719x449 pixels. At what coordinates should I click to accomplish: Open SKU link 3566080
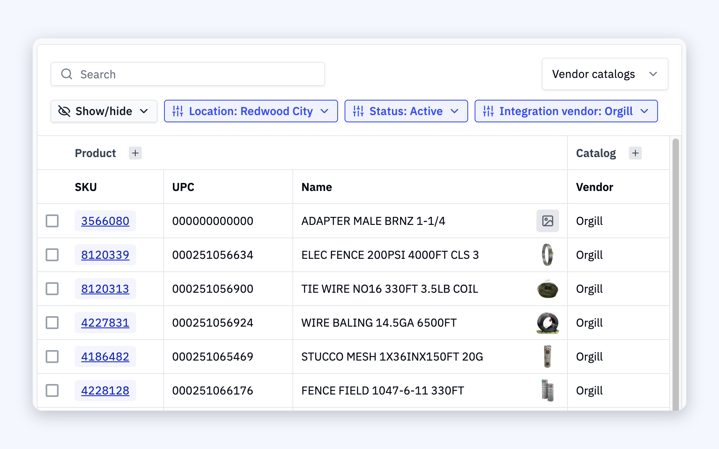[105, 221]
